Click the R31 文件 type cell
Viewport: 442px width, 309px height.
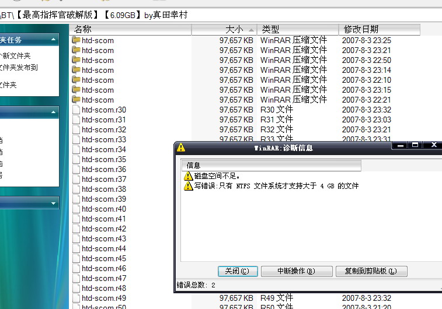277,120
